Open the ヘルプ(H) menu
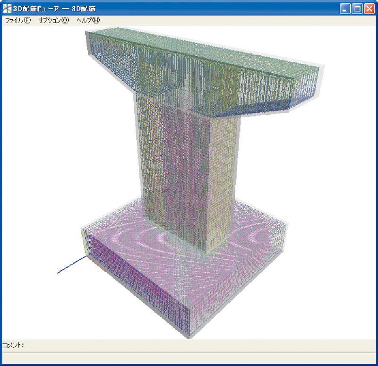This screenshot has width=378, height=366. tap(88, 20)
